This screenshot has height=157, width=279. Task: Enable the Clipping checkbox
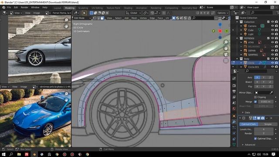[255, 97]
